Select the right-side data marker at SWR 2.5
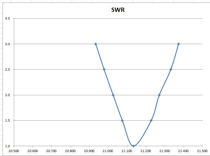The image size is (210, 156). [171, 70]
